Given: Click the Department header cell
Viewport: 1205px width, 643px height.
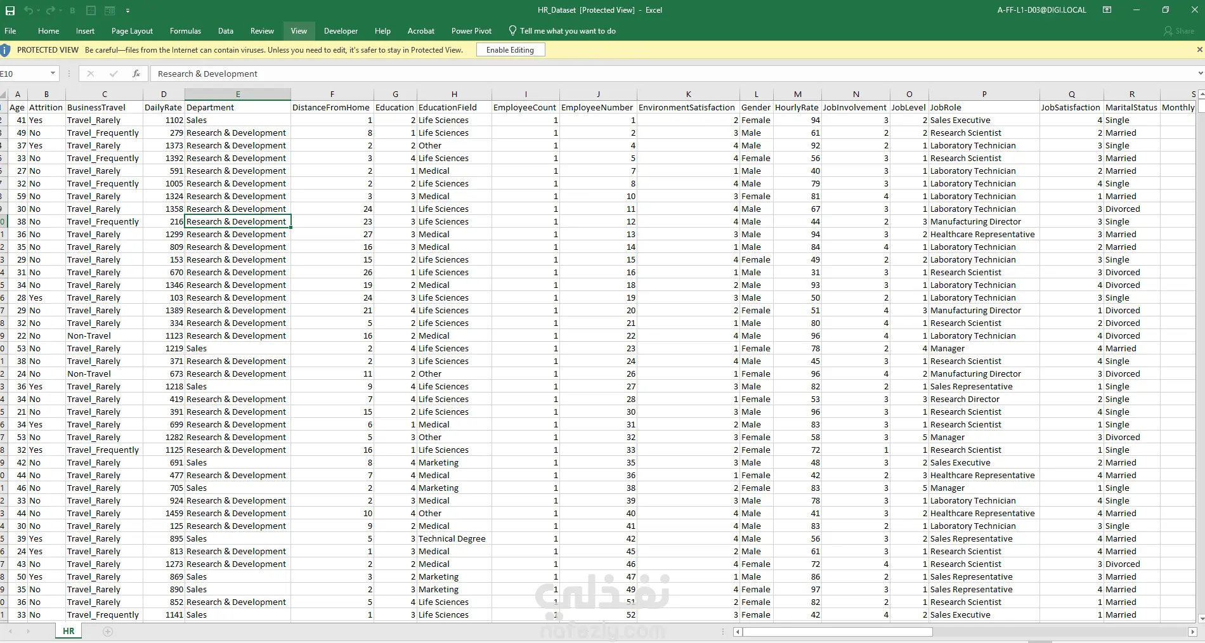Looking at the screenshot, I should (x=238, y=108).
